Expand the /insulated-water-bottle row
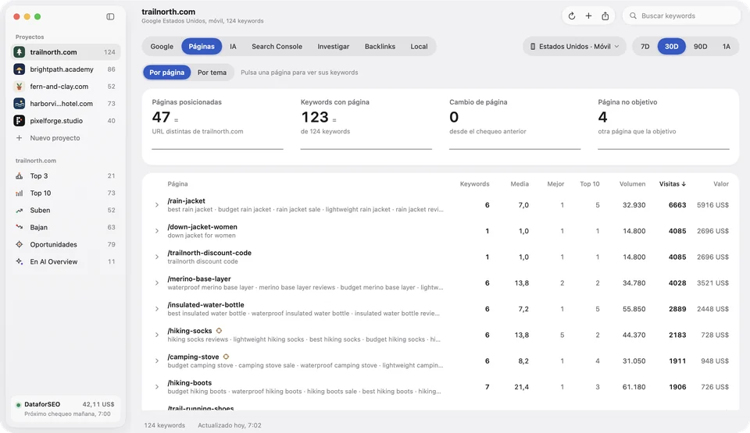Viewport: 750px width, 433px height. 157,309
